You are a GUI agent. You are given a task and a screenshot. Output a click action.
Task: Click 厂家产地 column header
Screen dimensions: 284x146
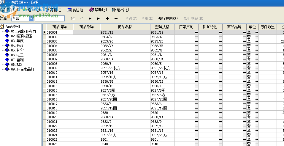(x=186, y=27)
